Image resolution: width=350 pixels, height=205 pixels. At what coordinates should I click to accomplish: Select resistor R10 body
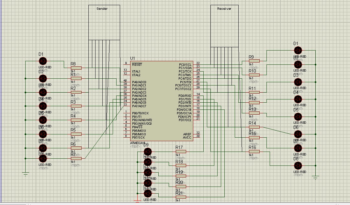(254, 75)
